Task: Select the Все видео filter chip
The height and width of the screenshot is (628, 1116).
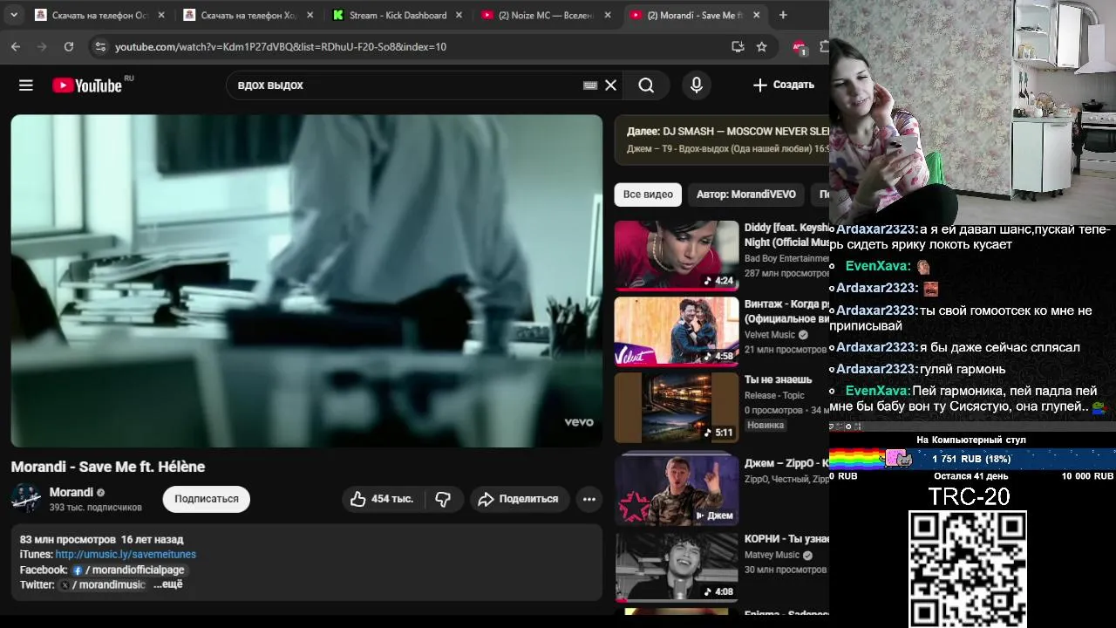Action: coord(648,195)
